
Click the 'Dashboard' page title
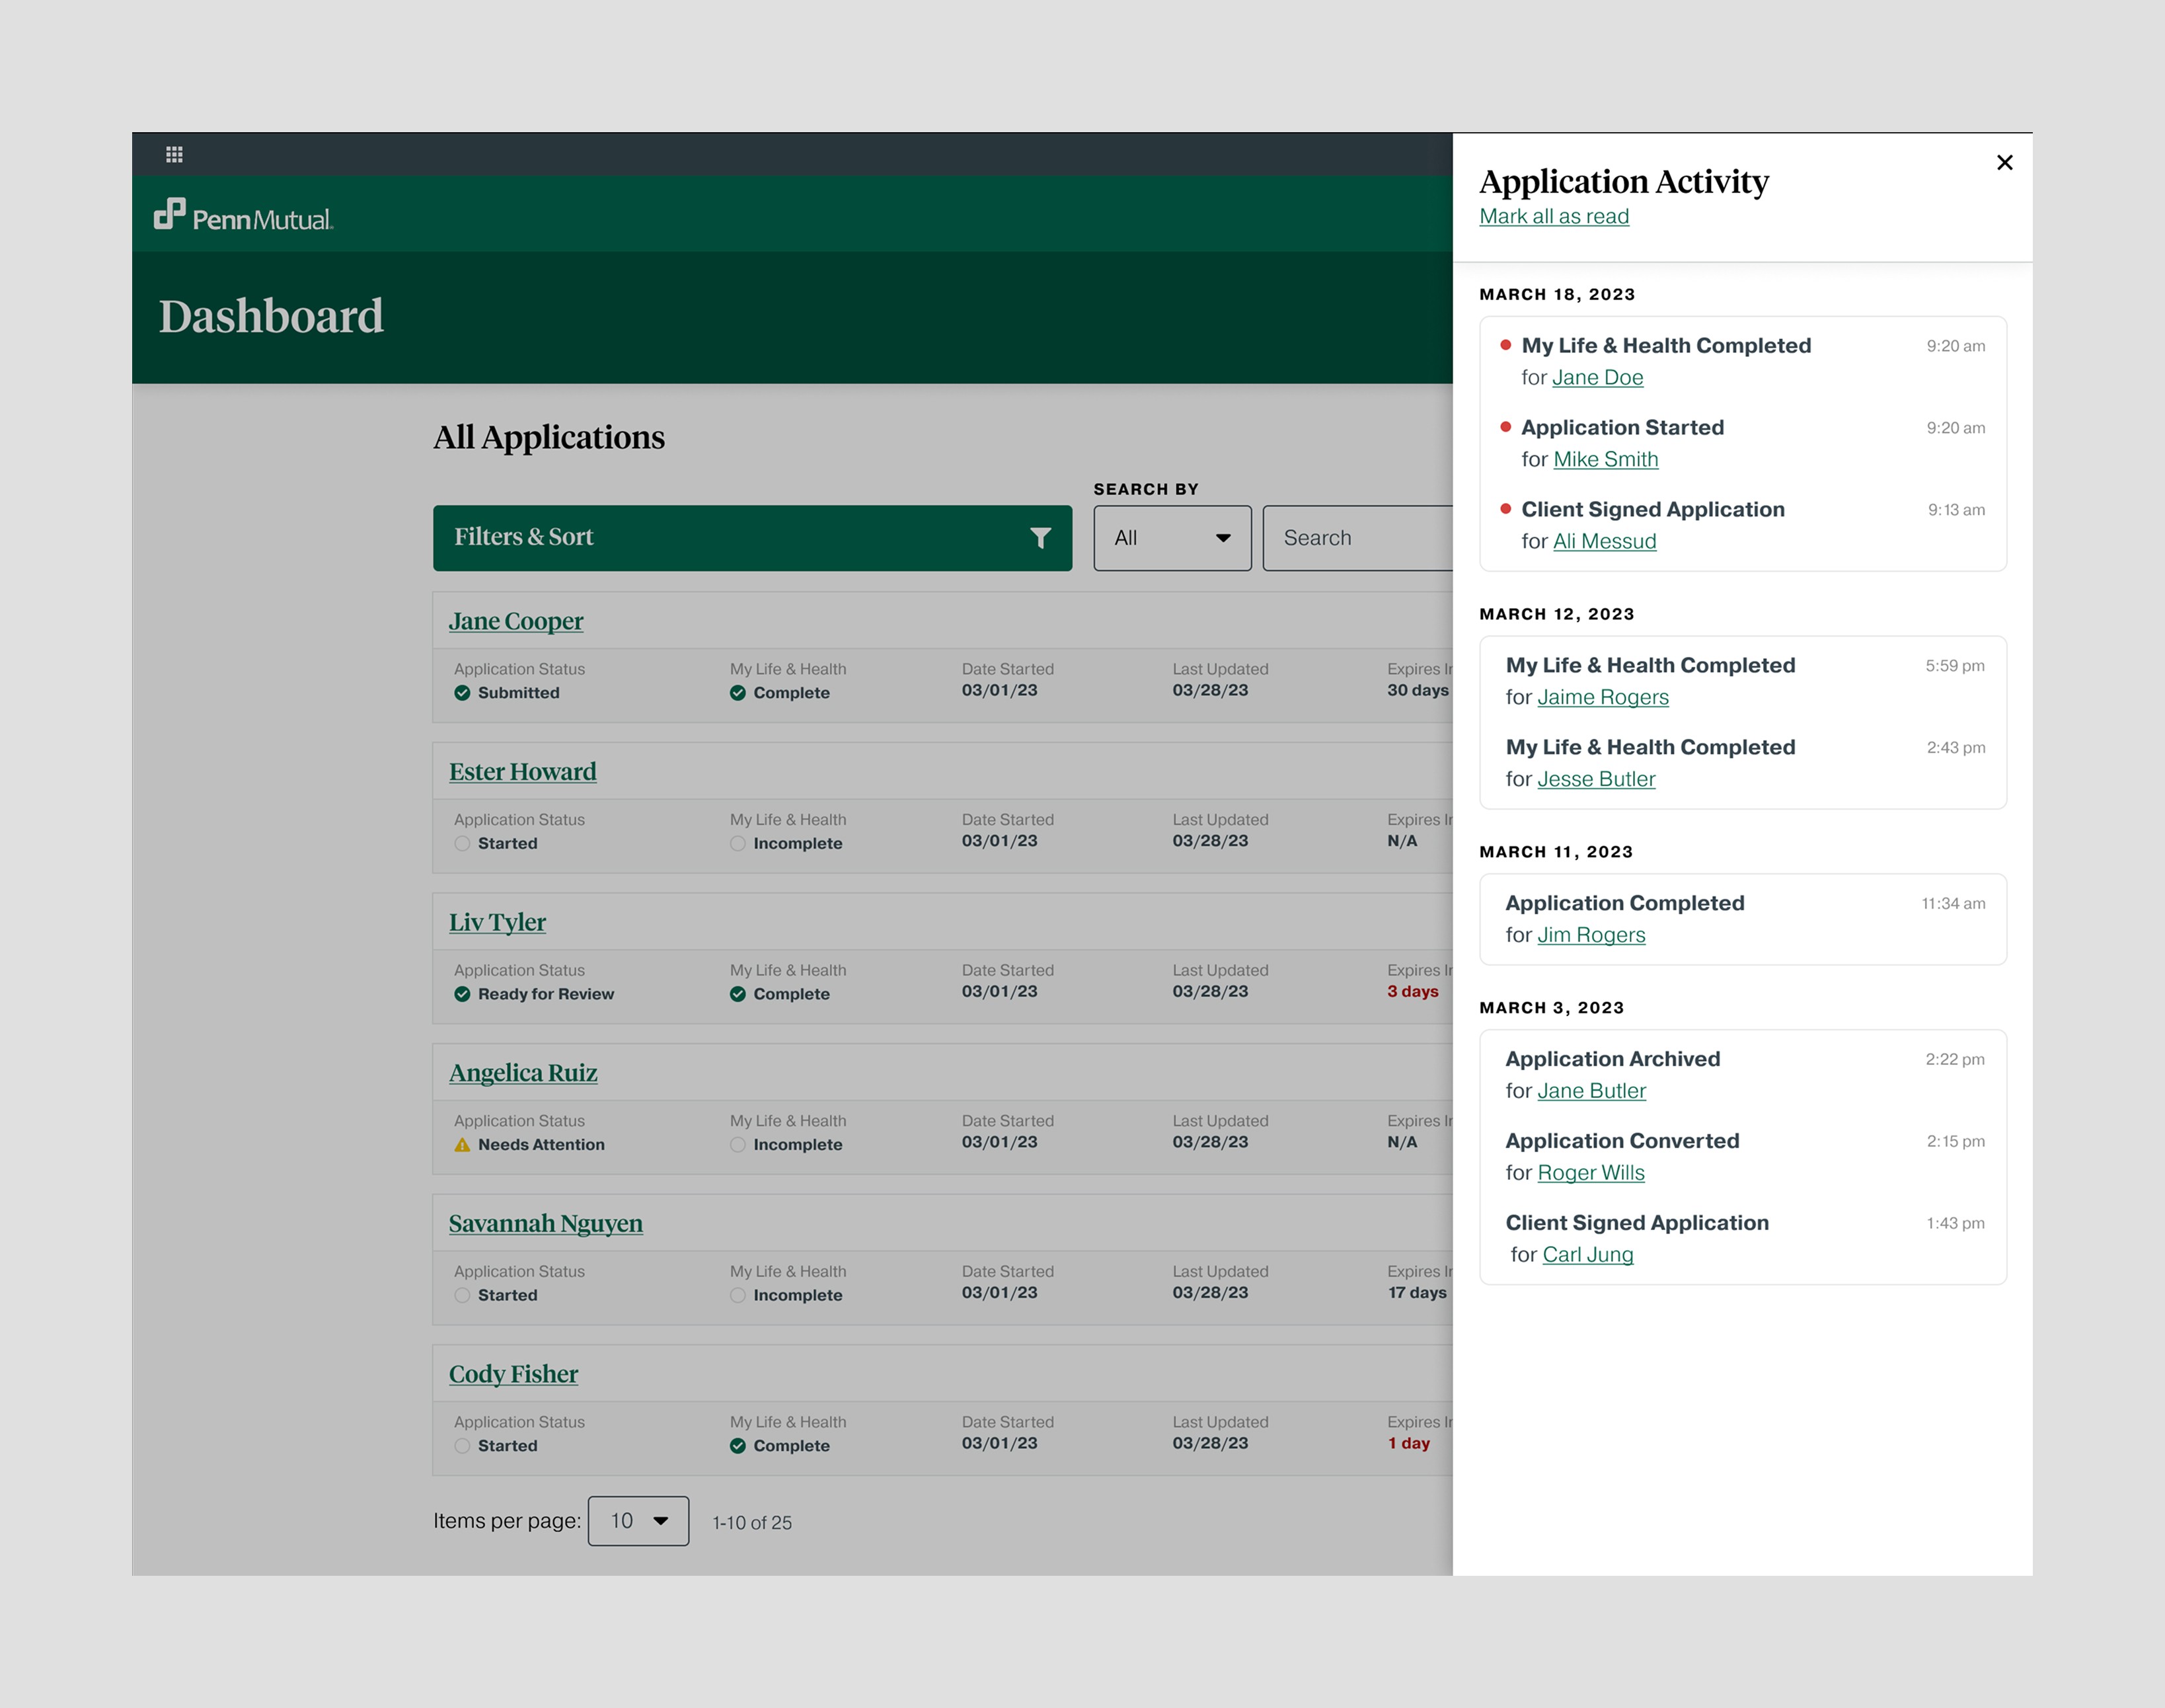pyautogui.click(x=271, y=316)
